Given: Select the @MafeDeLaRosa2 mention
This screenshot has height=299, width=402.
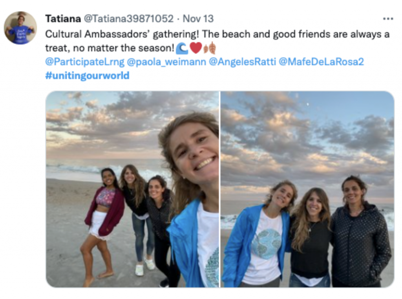Looking at the screenshot, I should click(x=321, y=62).
